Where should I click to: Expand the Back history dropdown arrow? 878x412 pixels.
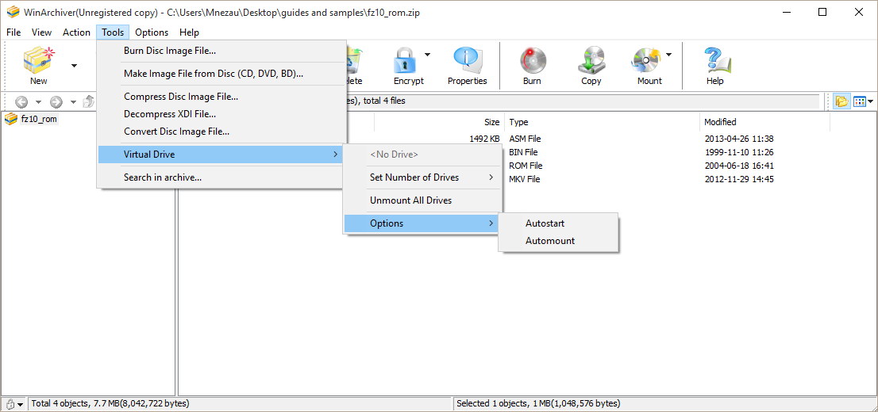(38, 102)
